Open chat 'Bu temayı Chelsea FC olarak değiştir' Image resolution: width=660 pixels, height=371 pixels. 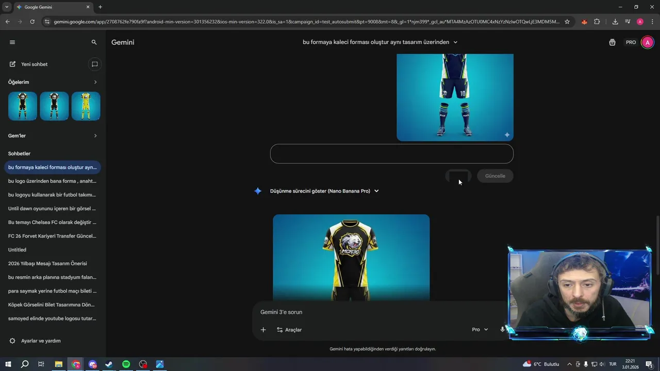click(x=52, y=222)
